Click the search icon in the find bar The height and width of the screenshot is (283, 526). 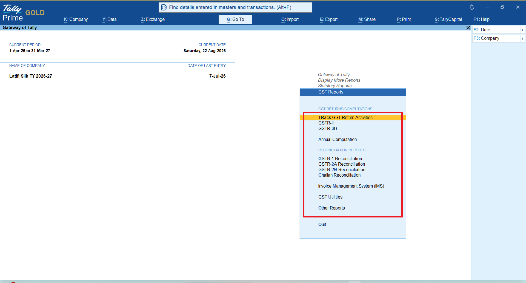pyautogui.click(x=164, y=7)
